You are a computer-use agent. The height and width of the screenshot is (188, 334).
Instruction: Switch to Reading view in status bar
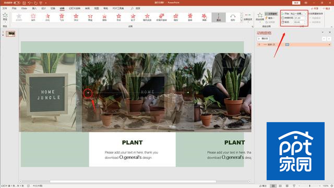coord(287,186)
